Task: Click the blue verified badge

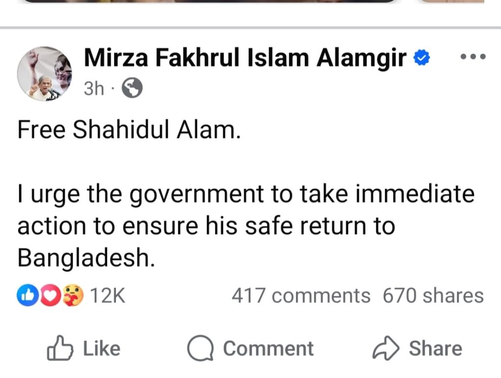Action: 422,58
